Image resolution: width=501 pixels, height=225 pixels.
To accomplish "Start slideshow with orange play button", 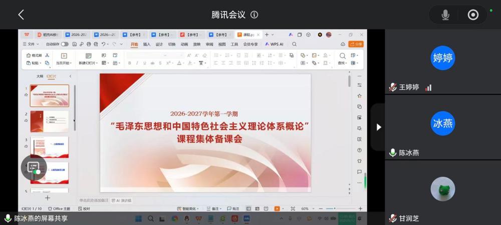I will 277,208.
